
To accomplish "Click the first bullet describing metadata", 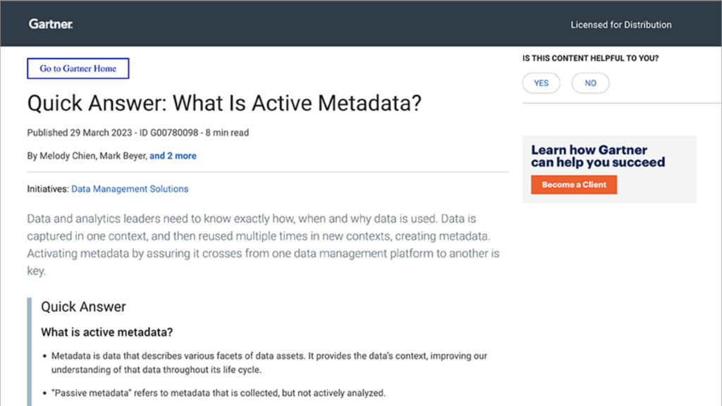I will point(269,362).
